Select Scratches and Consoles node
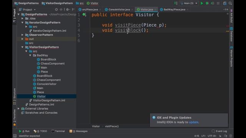Image resolution: width=246 pixels, height=138 pixels. tap(41, 113)
